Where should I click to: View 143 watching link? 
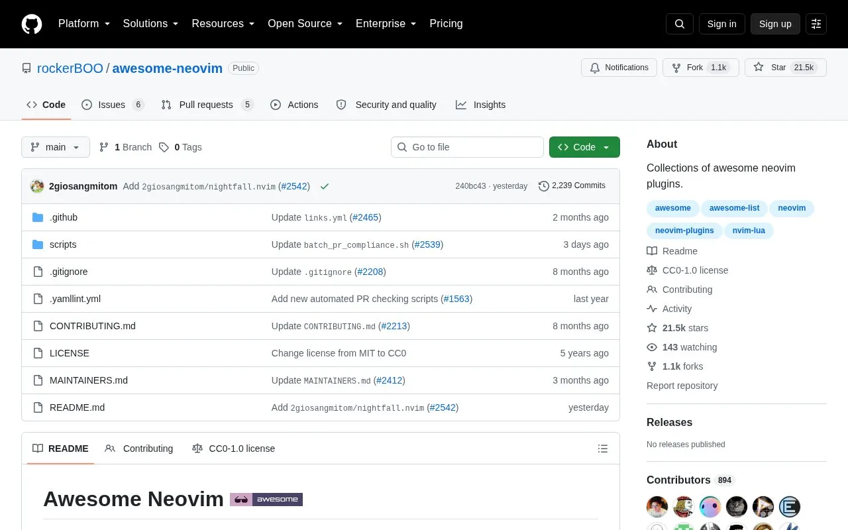click(x=682, y=347)
